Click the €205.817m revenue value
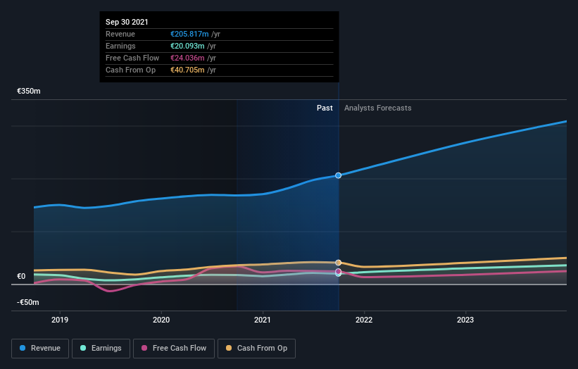This screenshot has width=578, height=369. [189, 34]
